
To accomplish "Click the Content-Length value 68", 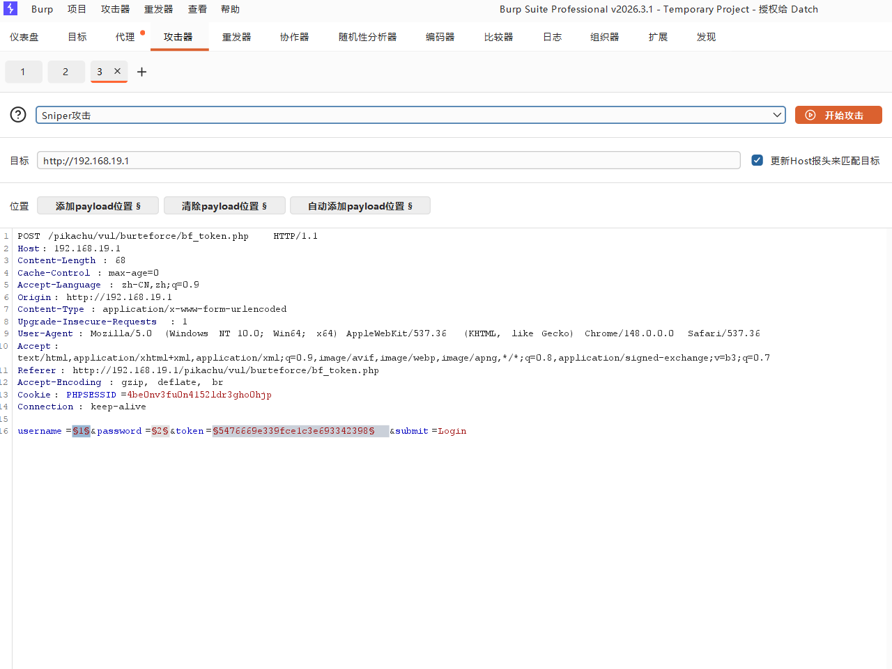I will click(121, 260).
